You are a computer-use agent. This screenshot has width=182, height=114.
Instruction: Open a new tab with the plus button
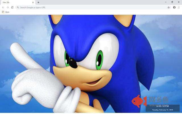coord(38,2)
